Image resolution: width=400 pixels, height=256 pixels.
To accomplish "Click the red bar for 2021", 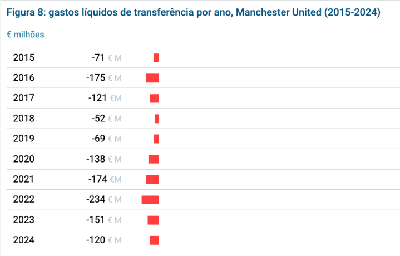I will coord(152,179).
